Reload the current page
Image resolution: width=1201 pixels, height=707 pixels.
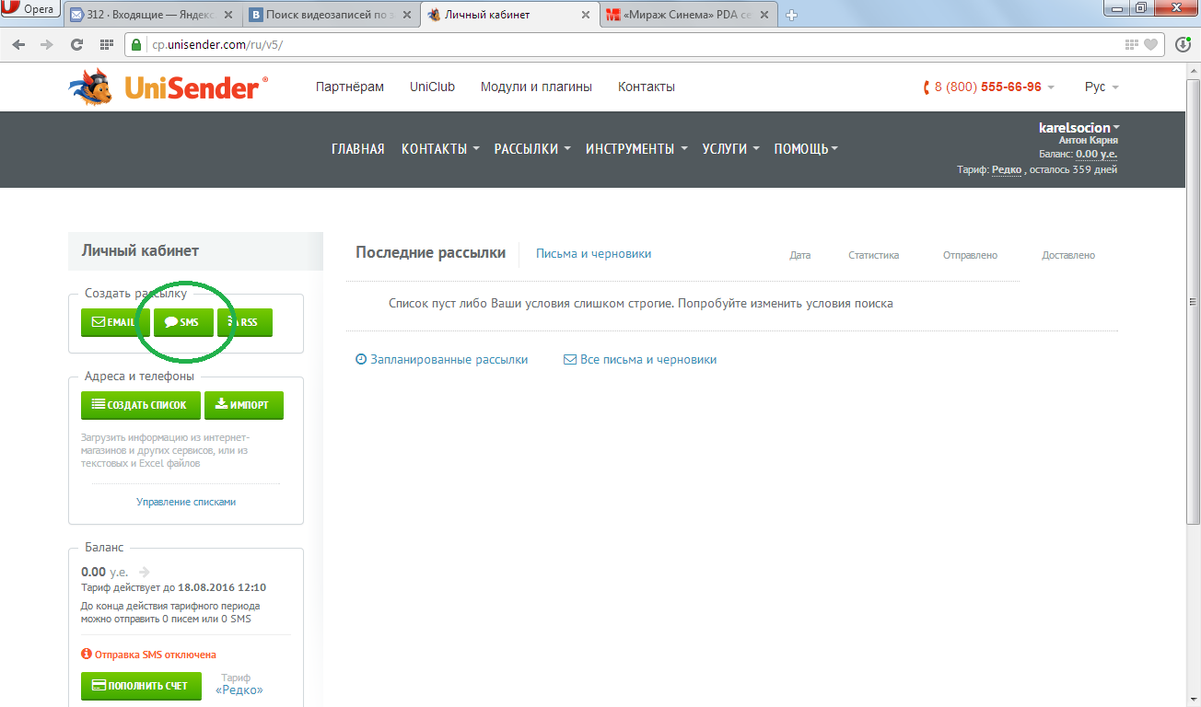[76, 44]
